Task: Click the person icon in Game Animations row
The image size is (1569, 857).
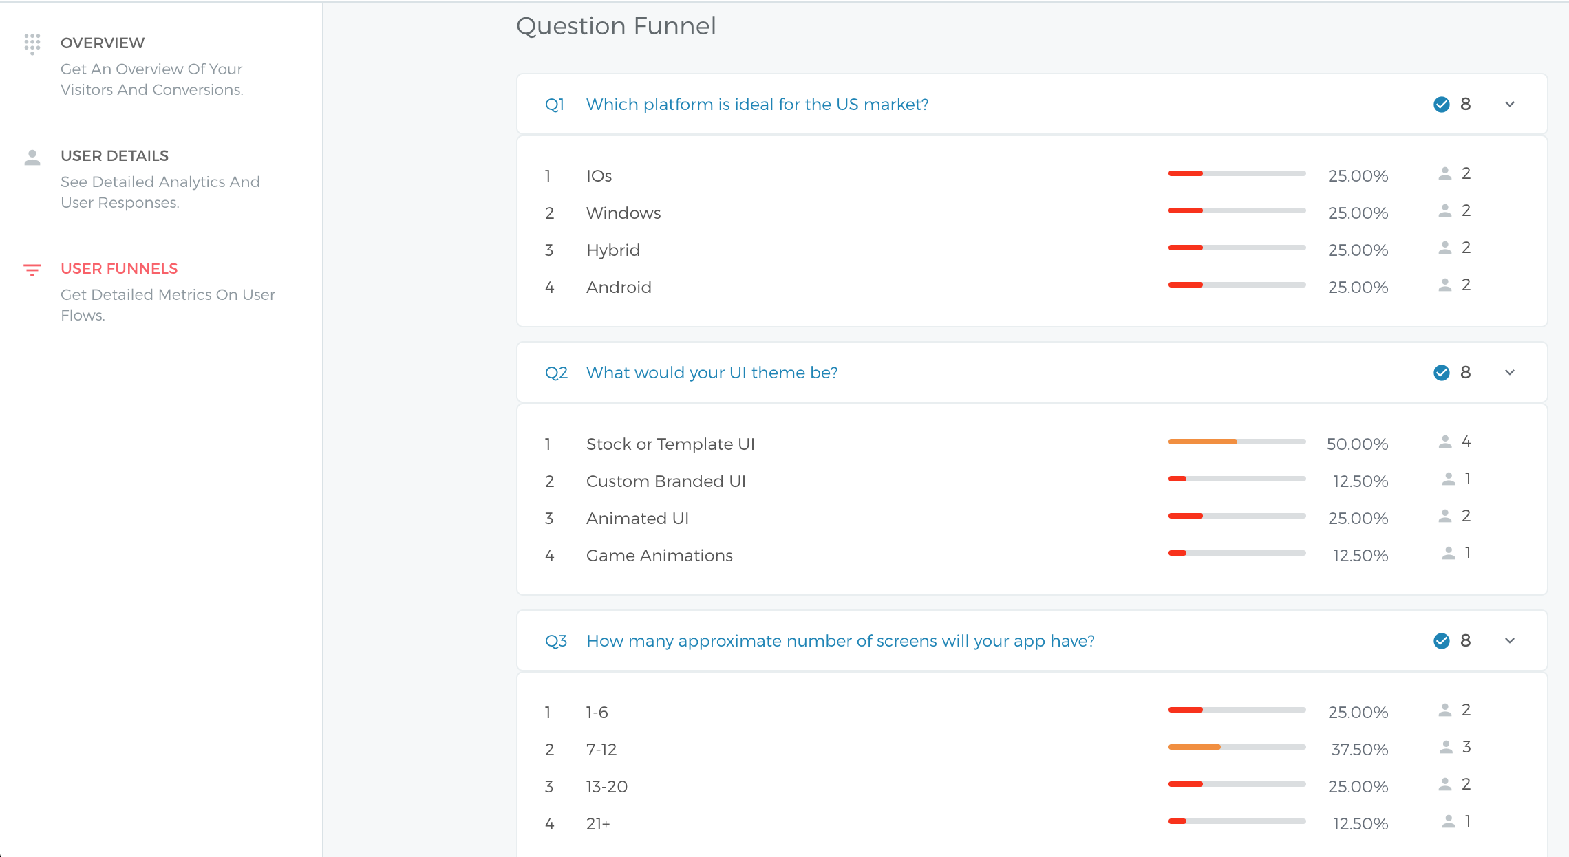Action: pos(1449,554)
